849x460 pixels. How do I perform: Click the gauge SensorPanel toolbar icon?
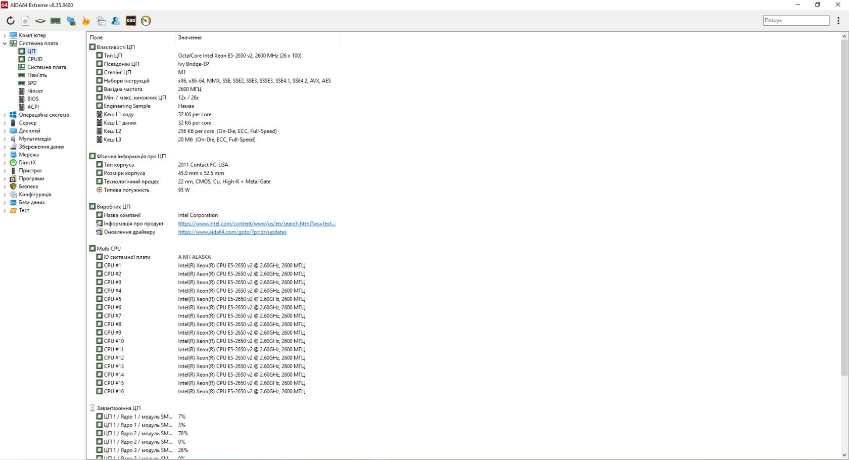[146, 21]
